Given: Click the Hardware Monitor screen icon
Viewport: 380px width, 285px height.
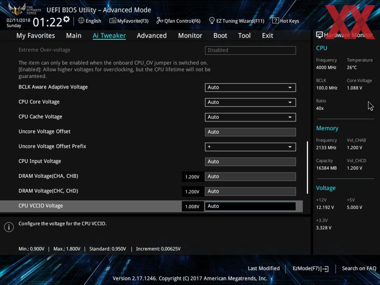Looking at the screenshot, I should tap(319, 35).
